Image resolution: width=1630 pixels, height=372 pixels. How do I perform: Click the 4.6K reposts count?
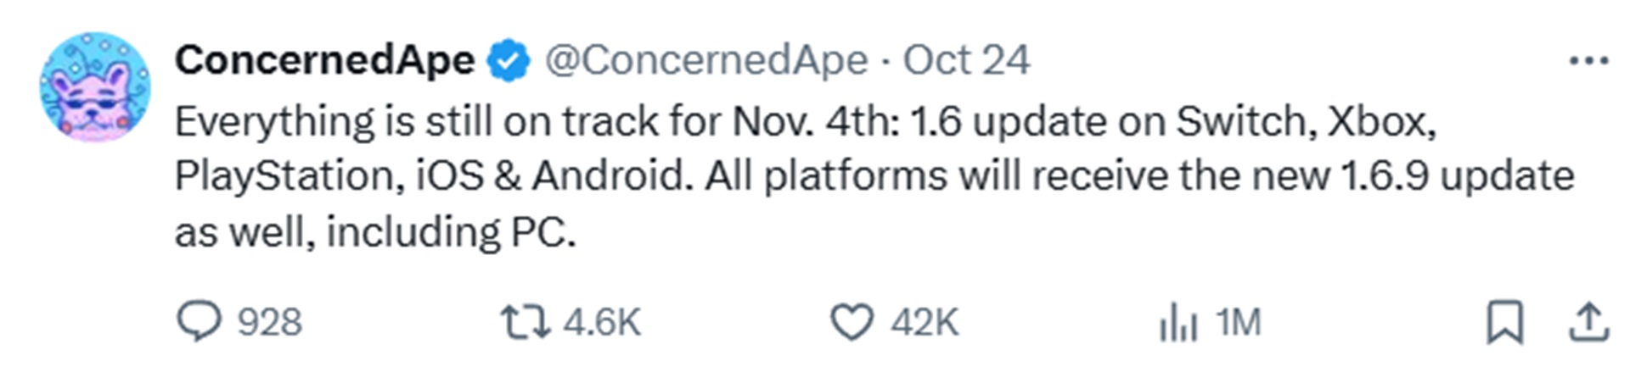(601, 323)
